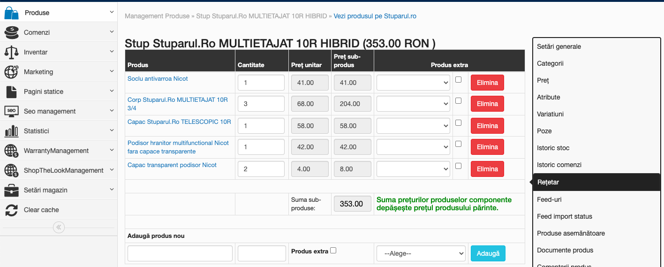Screen dimensions: 664x267
Task: Open Capac transparent podisor Nicot link
Action: click(172, 165)
